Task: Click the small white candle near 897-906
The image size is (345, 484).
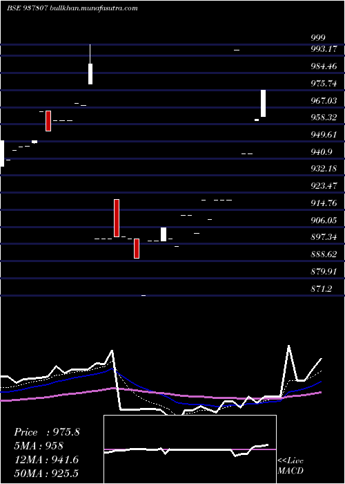Action: (x=164, y=234)
